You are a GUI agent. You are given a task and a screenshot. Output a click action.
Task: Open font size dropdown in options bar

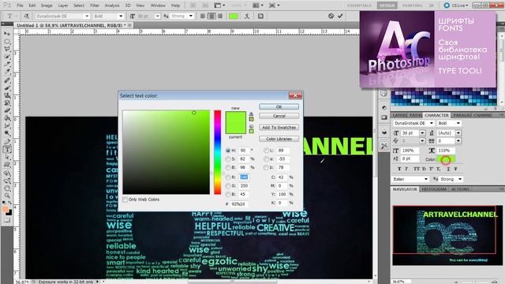click(158, 16)
